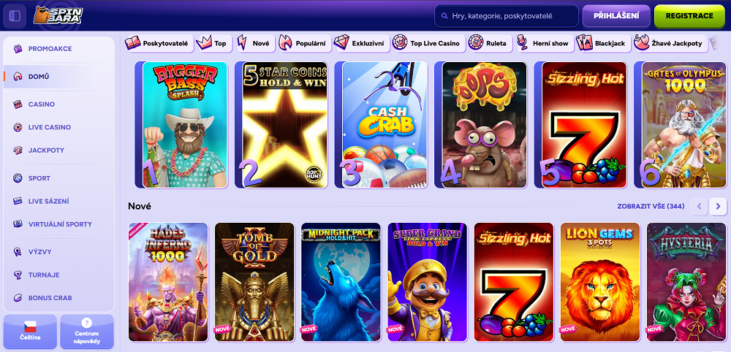Show previous Nové games with left arrow
This screenshot has height=352, width=731.
(x=699, y=206)
